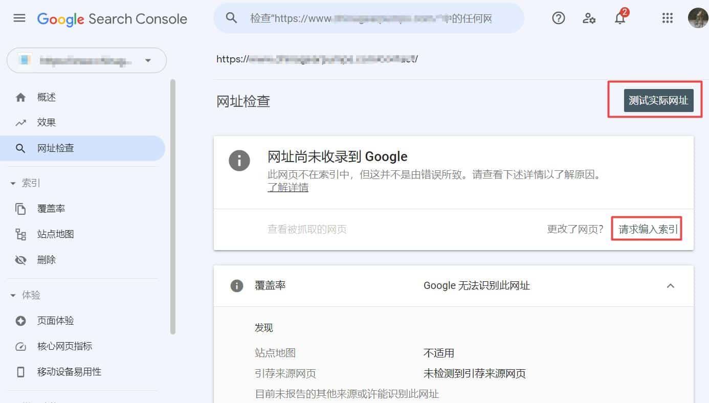Click the info icon beside 覆盖率 section

tap(236, 286)
